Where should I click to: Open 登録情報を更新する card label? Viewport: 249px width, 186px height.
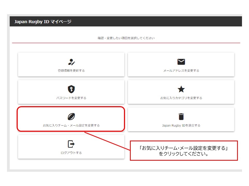coord(71,71)
